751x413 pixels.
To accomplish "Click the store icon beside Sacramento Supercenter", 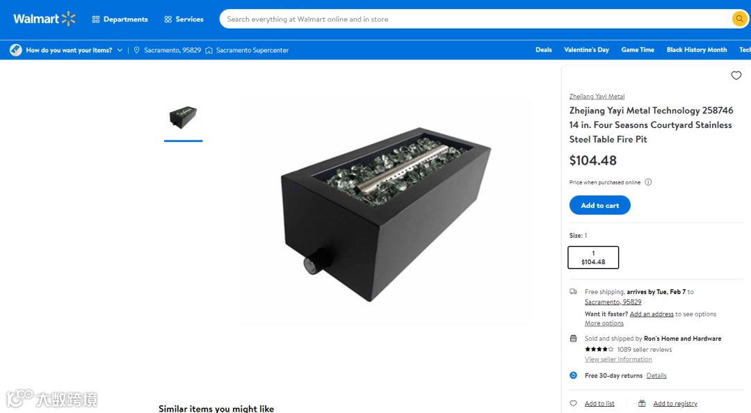I will pyautogui.click(x=209, y=50).
